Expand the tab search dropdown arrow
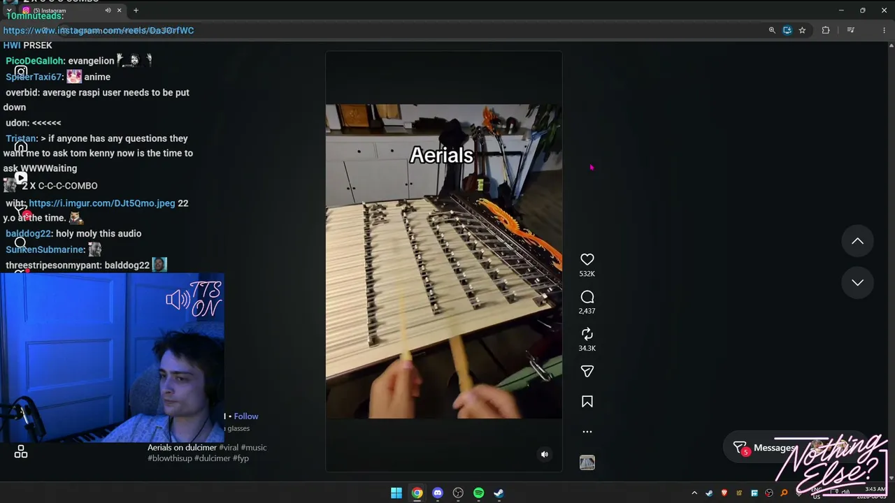 (8, 10)
